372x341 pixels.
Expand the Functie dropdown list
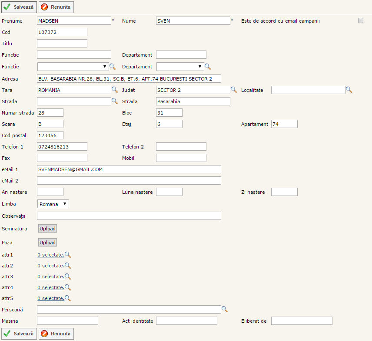tap(73, 67)
